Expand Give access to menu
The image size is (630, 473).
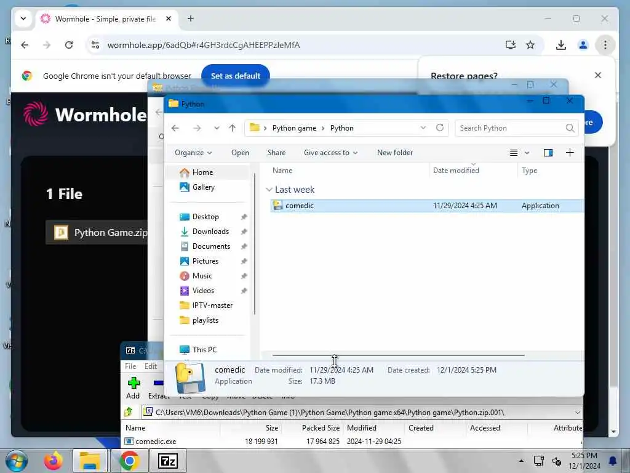330,153
